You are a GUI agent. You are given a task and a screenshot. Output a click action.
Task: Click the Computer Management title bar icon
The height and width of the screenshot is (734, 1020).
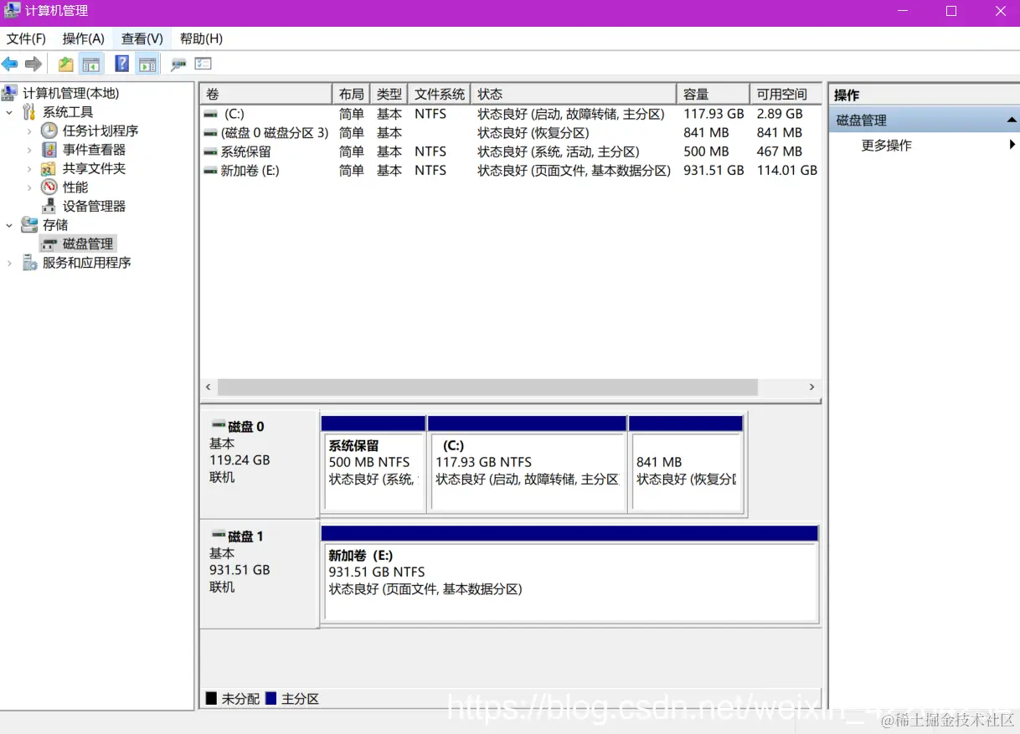pos(13,12)
